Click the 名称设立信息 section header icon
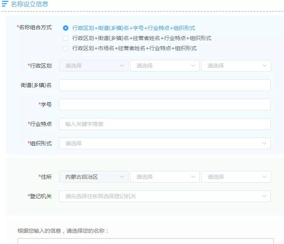This screenshot has height=244, width=284. point(5,4)
